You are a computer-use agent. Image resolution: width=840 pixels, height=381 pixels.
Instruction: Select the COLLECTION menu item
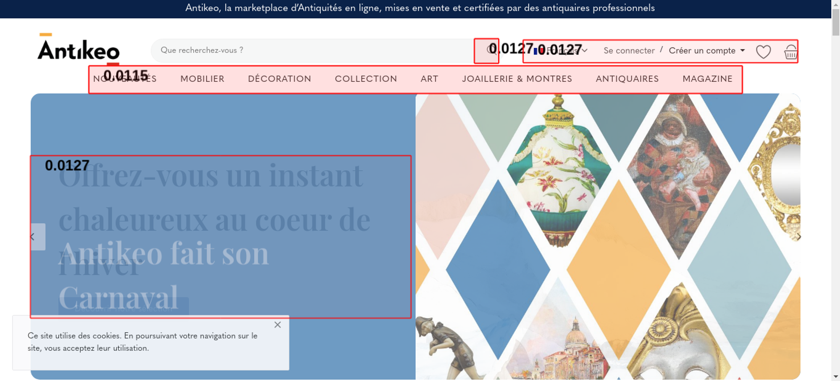click(x=366, y=79)
